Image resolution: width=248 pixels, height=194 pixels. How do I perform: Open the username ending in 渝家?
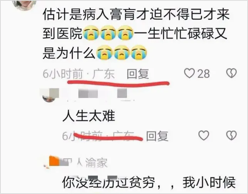click(85, 163)
